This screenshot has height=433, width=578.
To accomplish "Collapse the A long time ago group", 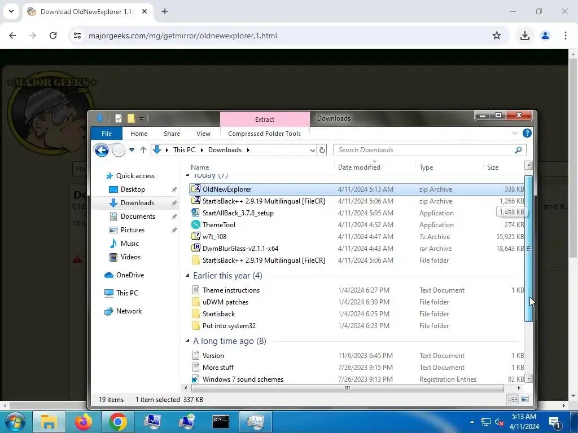I will [187, 341].
